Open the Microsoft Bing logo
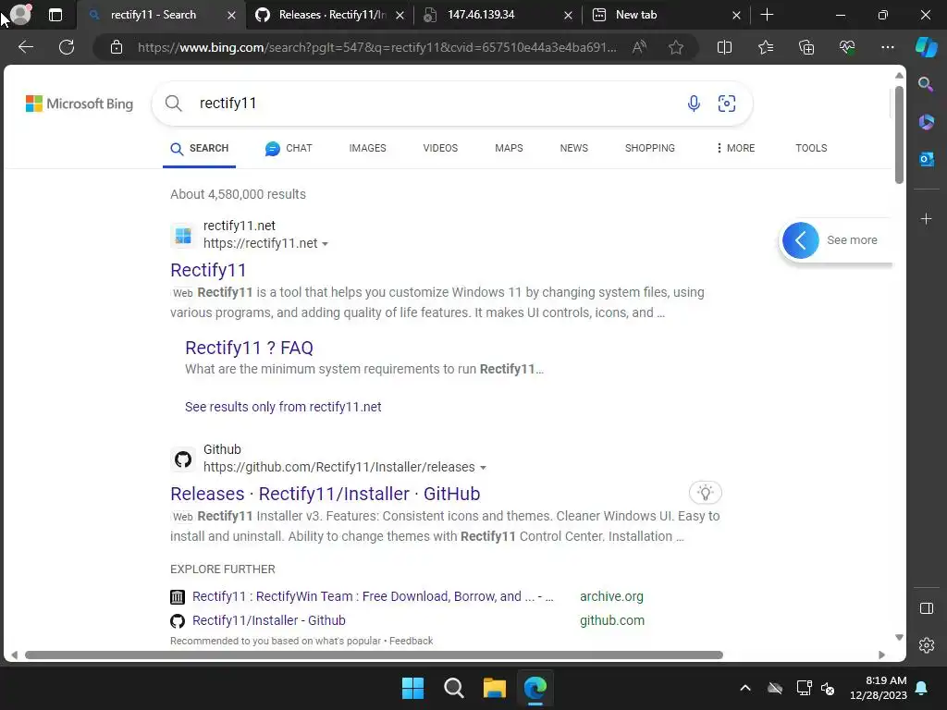947x710 pixels. (80, 104)
